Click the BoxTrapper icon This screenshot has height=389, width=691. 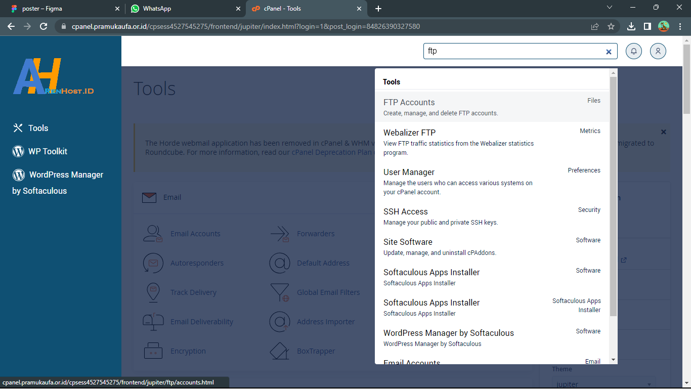click(279, 351)
